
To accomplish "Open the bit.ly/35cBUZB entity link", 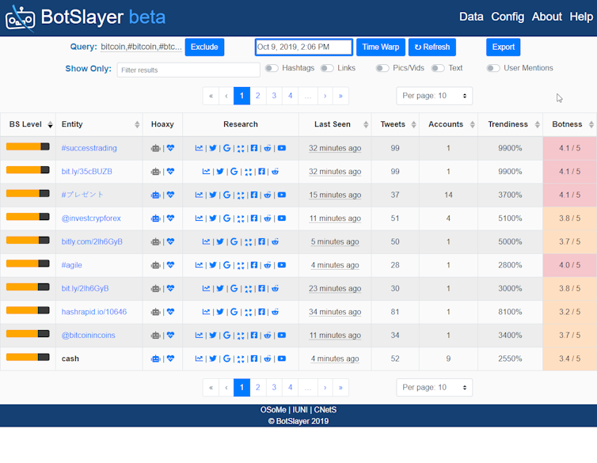I will (87, 172).
